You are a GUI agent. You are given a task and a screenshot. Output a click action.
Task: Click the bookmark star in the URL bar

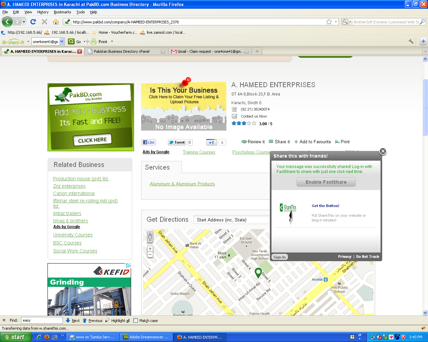tap(329, 22)
